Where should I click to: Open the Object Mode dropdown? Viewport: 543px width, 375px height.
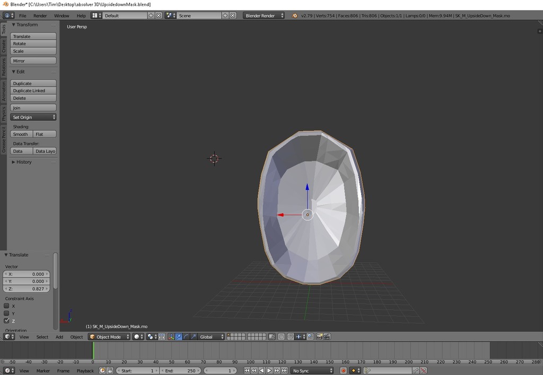click(x=109, y=337)
